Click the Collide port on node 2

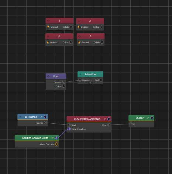[x=102, y=27]
